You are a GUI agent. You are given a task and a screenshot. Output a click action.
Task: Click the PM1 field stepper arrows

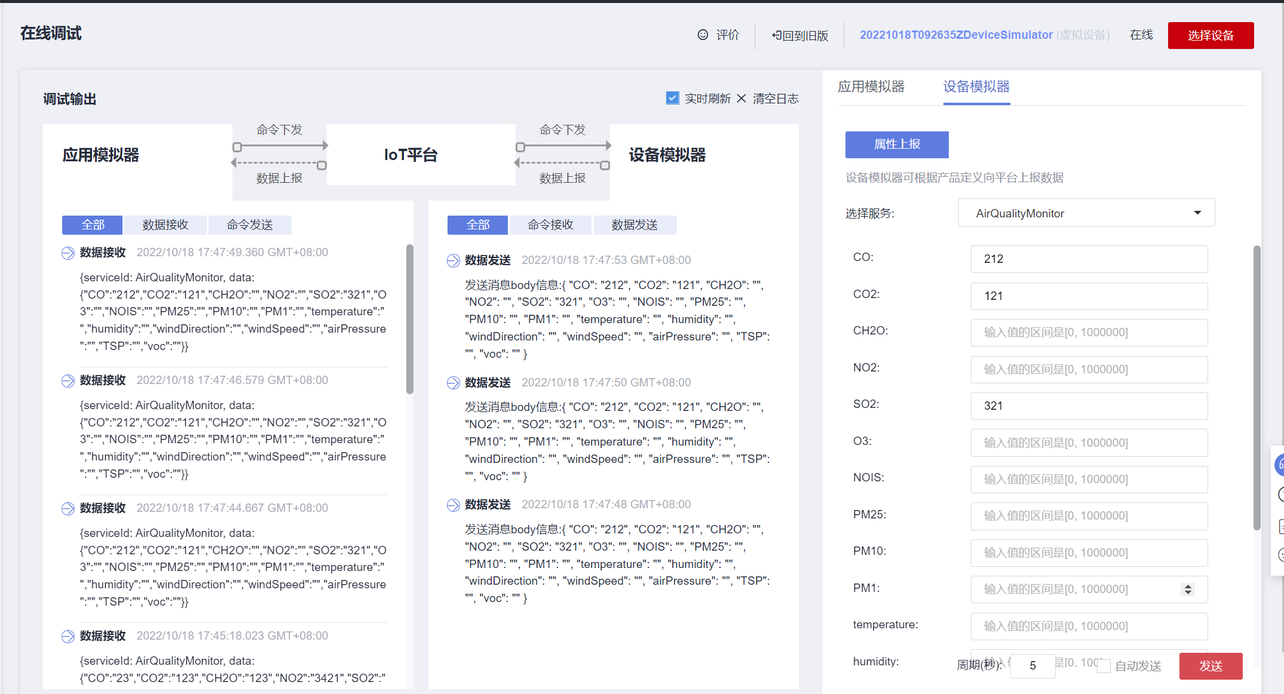1188,589
